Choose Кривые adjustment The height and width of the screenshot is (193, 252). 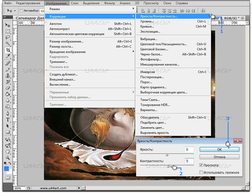point(173,27)
